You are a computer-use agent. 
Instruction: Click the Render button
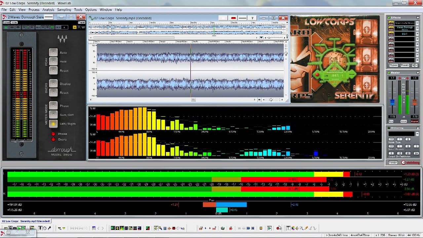[x=393, y=162]
